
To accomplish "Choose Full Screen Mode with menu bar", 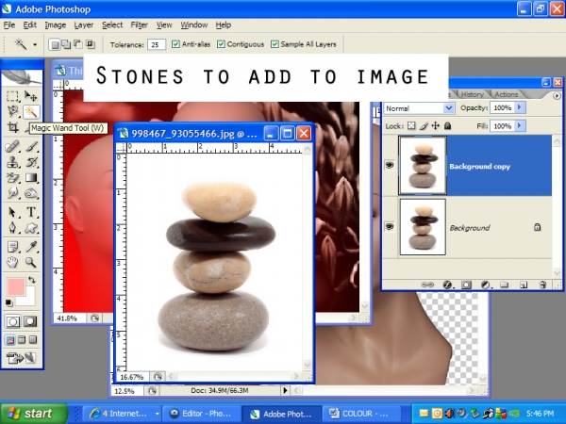I will pos(22,339).
